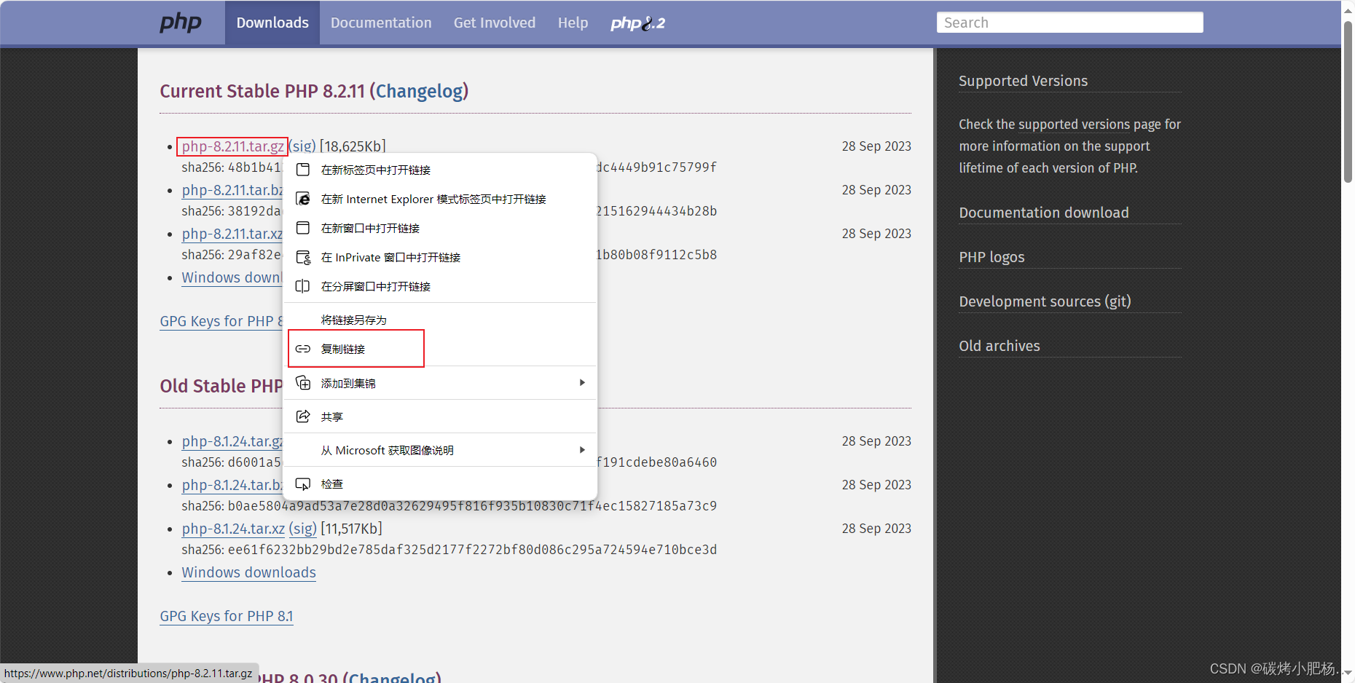
Task: Open the Help navigation tab
Action: (573, 23)
